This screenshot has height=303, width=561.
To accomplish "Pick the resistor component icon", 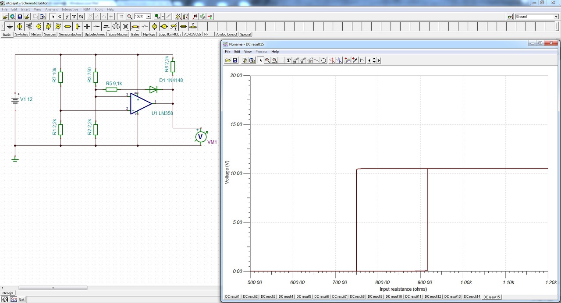I will pos(67,26).
